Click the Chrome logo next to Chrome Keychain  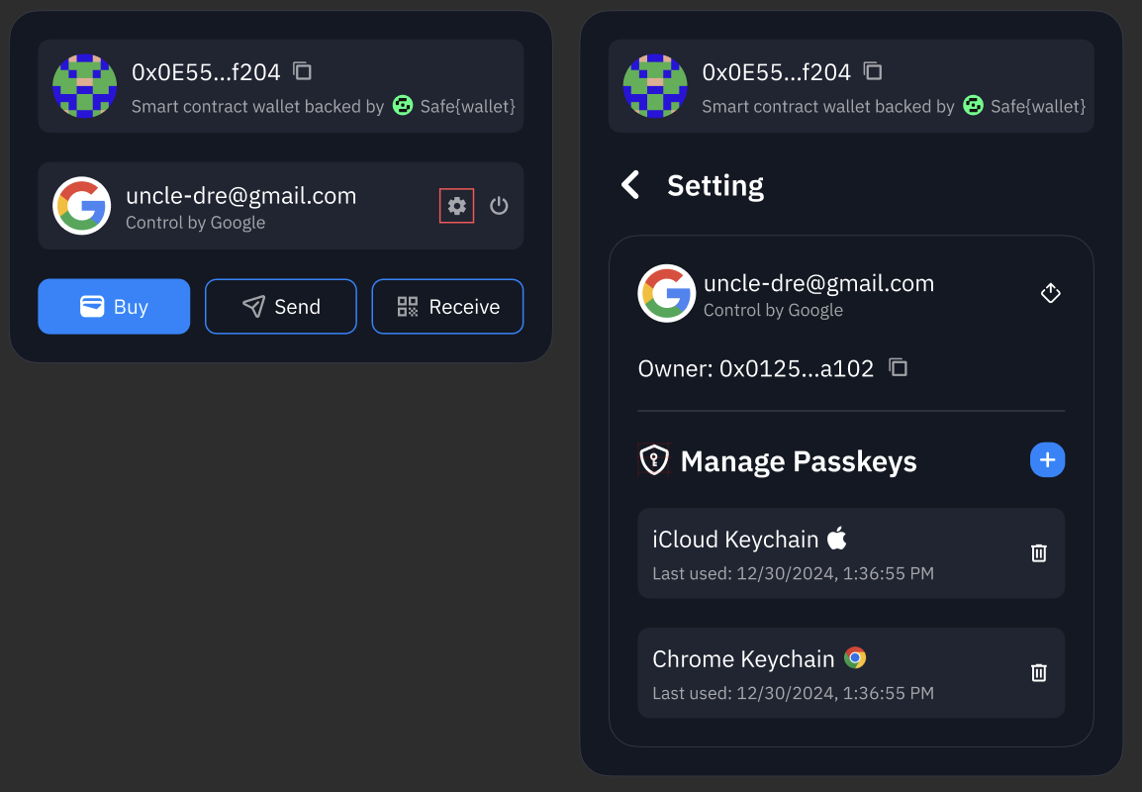tap(853, 657)
